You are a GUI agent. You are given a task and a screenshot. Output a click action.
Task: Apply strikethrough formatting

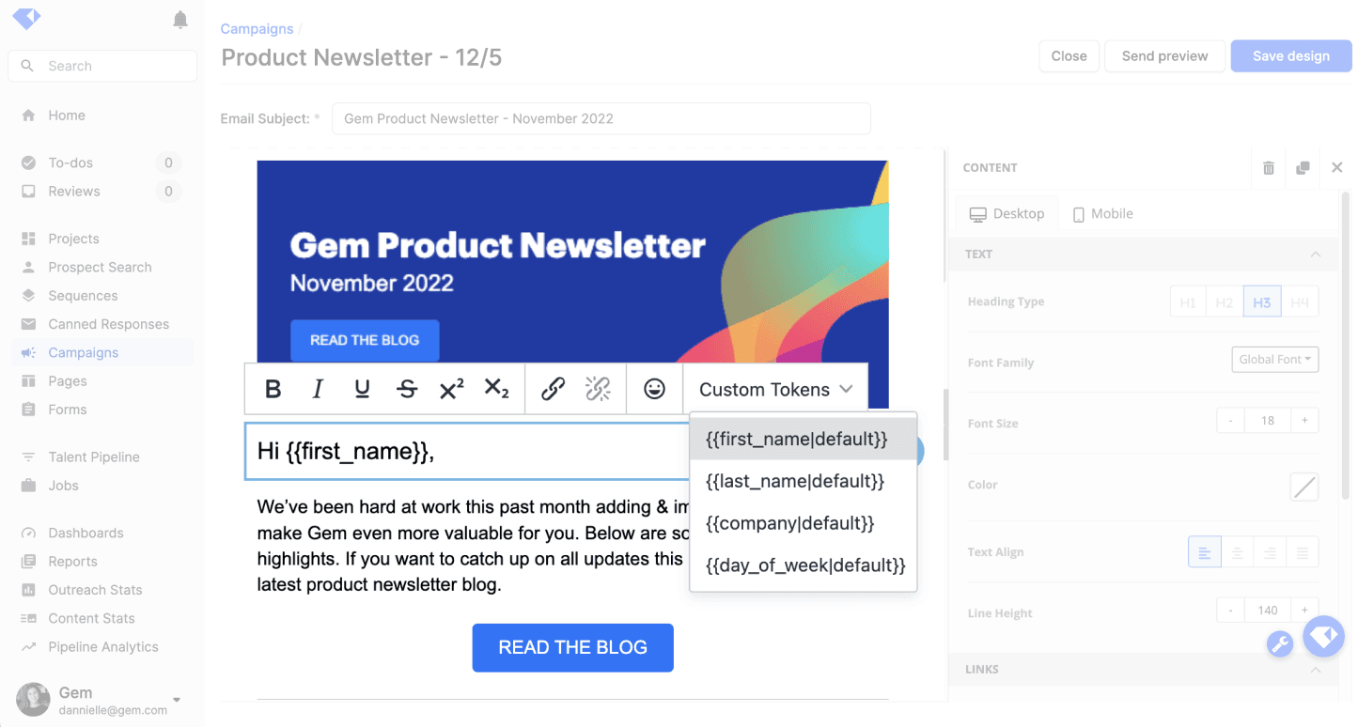point(407,389)
